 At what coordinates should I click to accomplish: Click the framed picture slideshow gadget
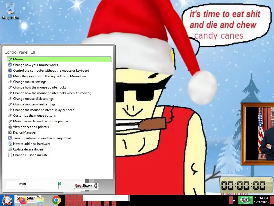pos(258,134)
